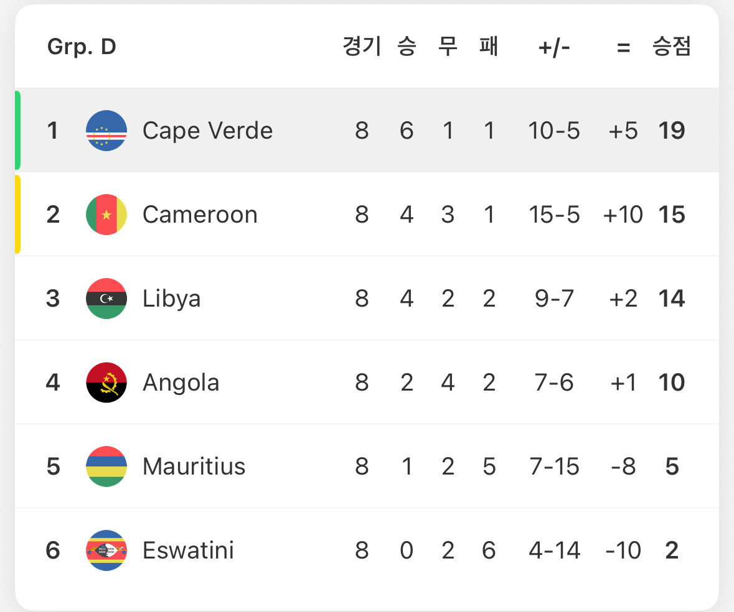Viewport: 734px width, 612px height.
Task: Click the +/- goals column header
Action: (554, 47)
